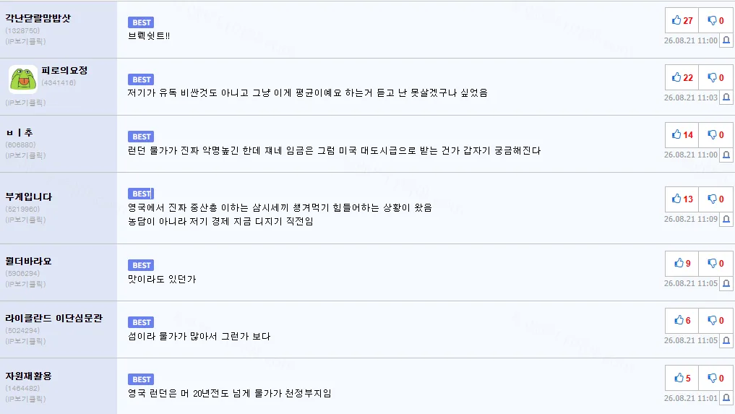Open the profile of user 각난닫랄맘밥샷

point(38,18)
